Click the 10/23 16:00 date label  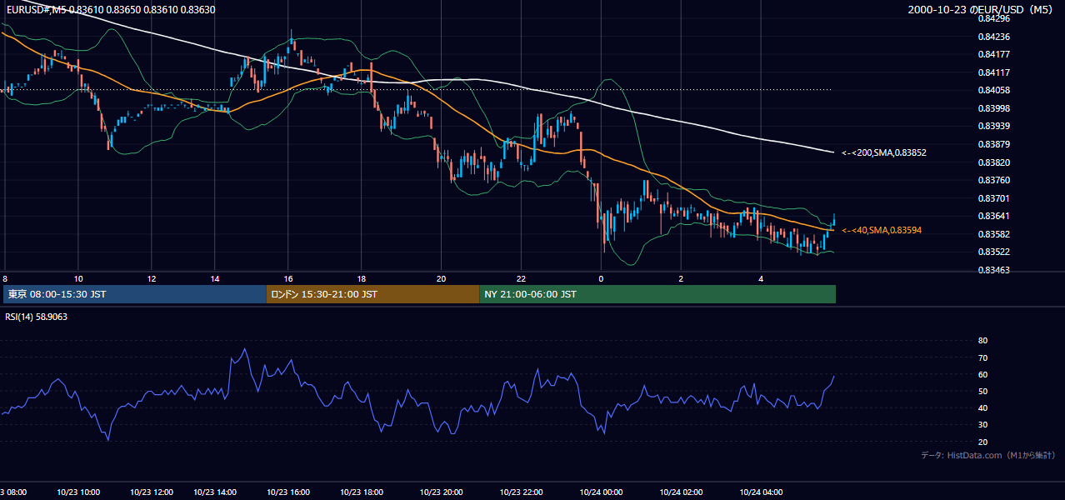coord(288,492)
